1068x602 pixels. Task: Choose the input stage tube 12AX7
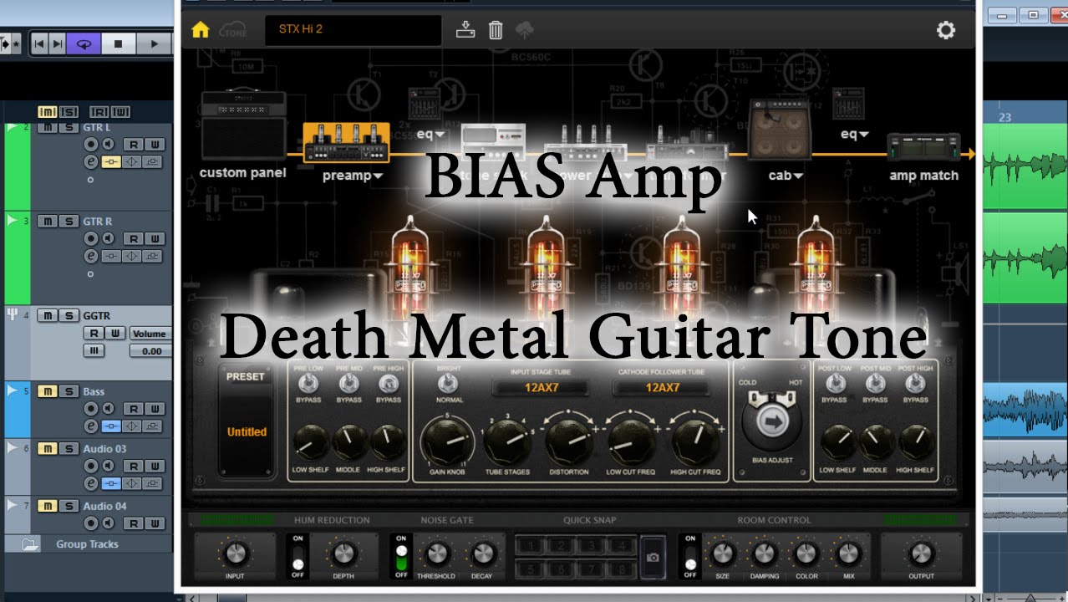tap(541, 387)
